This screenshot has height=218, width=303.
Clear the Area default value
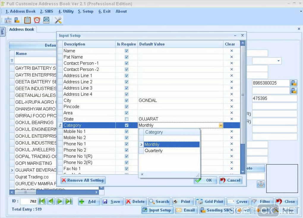(231, 113)
